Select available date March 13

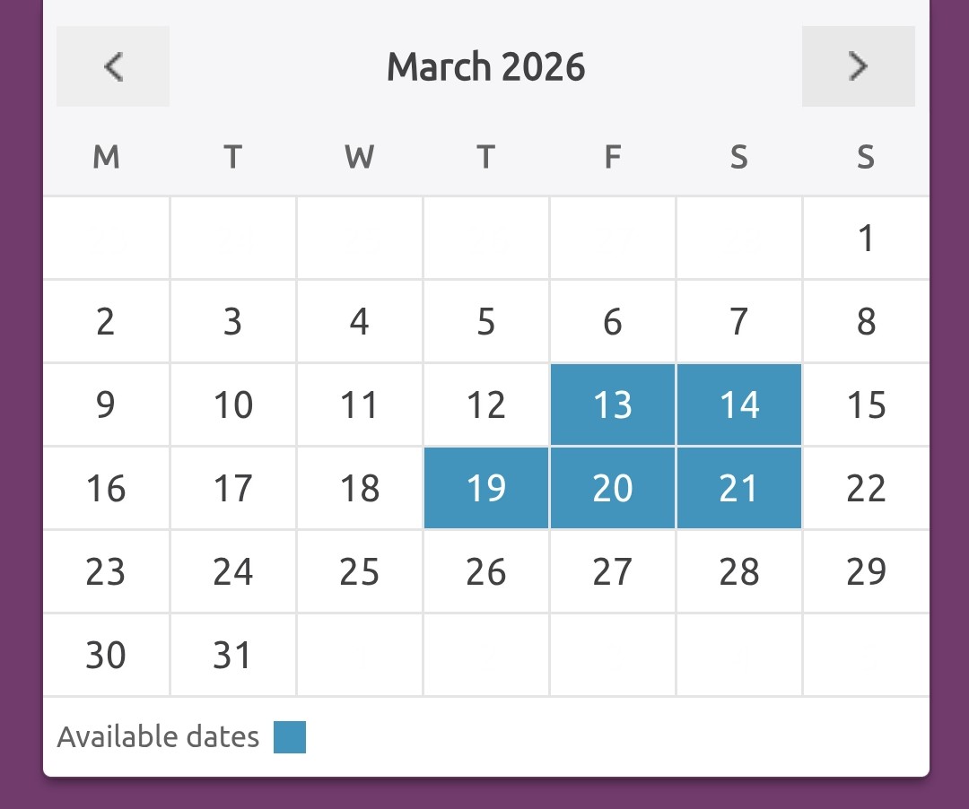coord(613,404)
